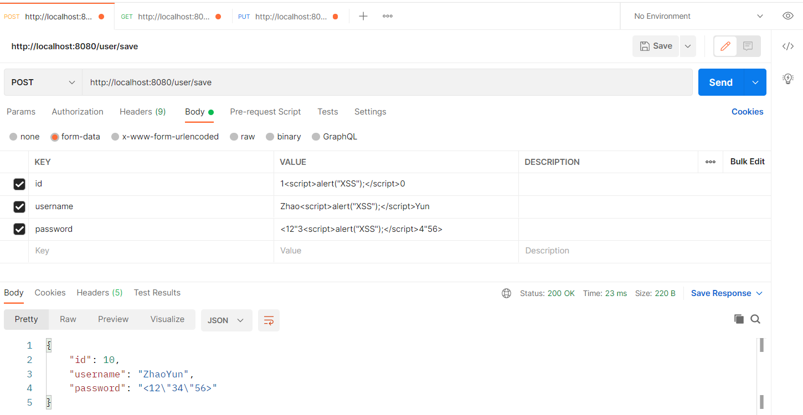Open the No Environment selector
The height and width of the screenshot is (415, 803).
pos(698,16)
